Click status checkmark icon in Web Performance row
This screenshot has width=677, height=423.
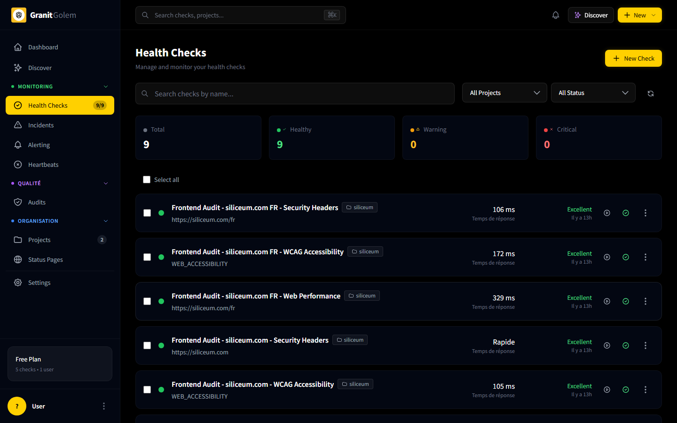tap(626, 301)
